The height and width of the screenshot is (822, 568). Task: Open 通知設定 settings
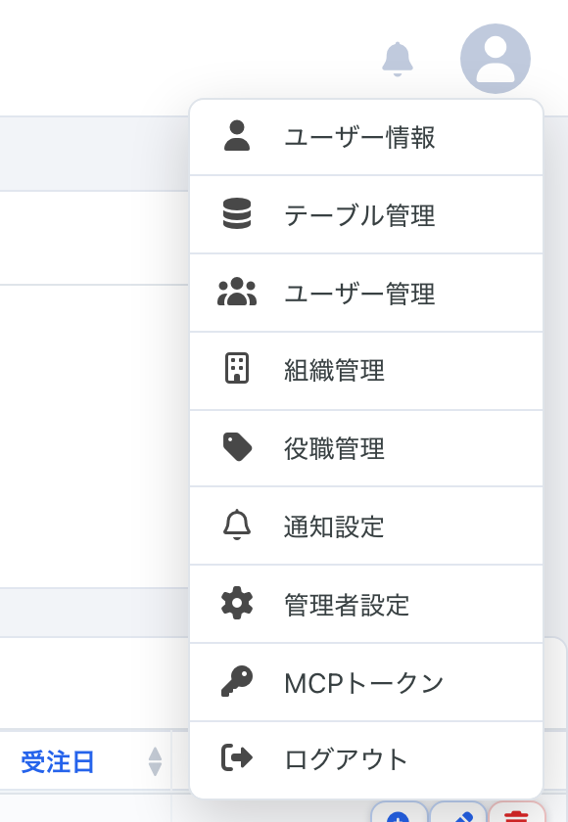click(366, 526)
